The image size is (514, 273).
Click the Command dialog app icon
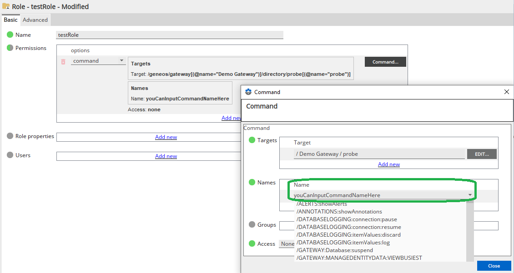point(248,92)
